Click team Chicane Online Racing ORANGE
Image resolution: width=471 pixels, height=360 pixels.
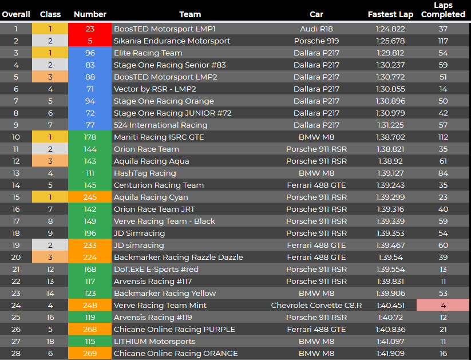coord(176,353)
